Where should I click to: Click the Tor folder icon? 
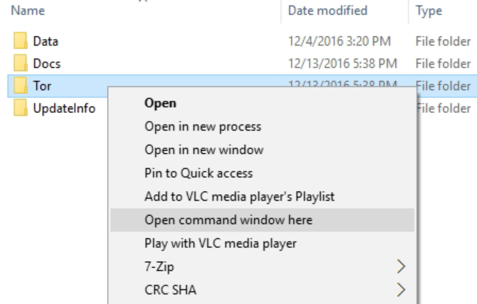(x=21, y=86)
